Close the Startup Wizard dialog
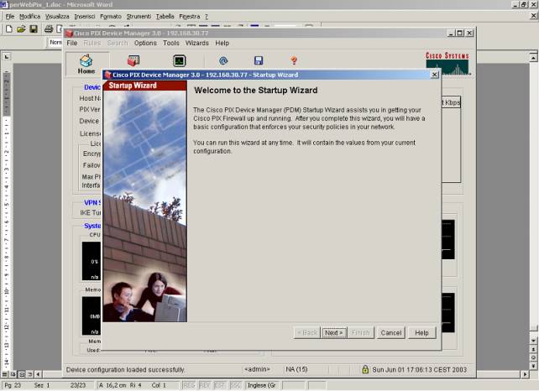 (x=435, y=75)
